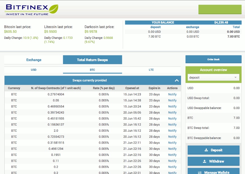Screen dimensions: 245x174
Task: Click the Deposit button
Action: [213, 150]
